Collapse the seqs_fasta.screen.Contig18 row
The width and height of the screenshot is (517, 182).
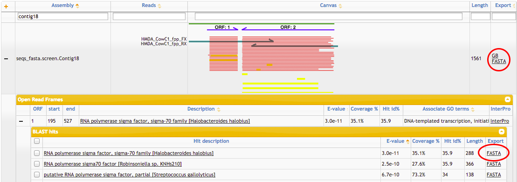[x=6, y=58]
